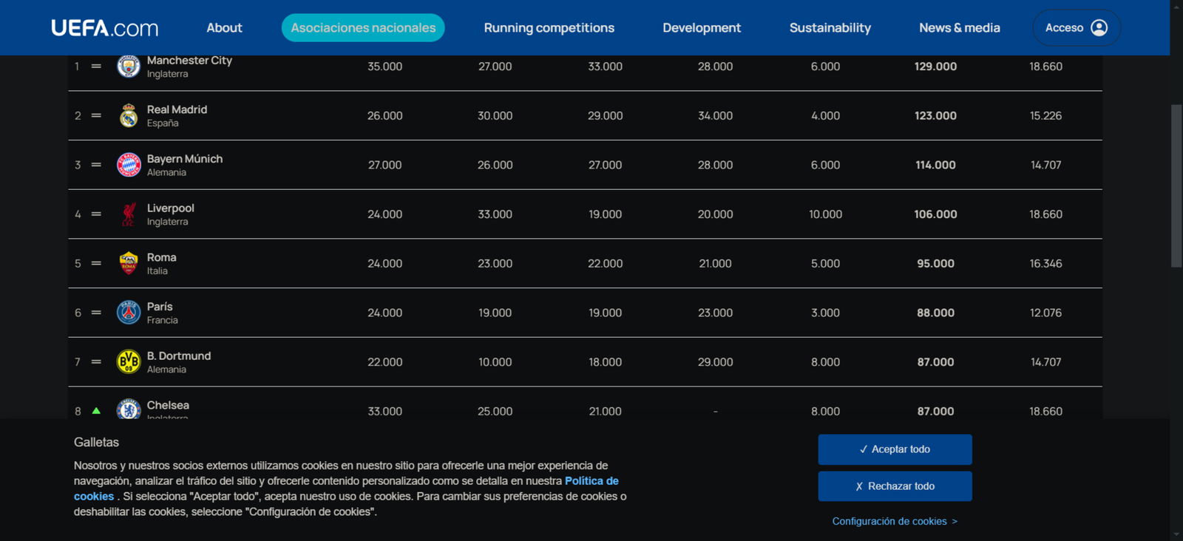This screenshot has width=1183, height=541.
Task: Accept all cookies with Aceptar todo
Action: point(895,449)
